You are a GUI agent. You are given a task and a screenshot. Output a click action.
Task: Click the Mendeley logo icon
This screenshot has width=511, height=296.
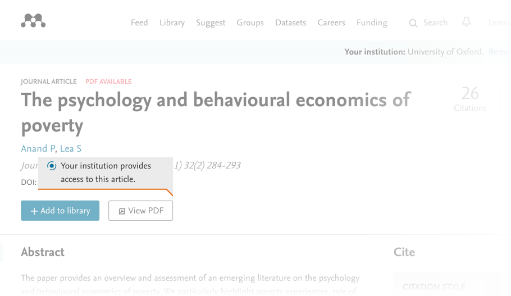[33, 21]
